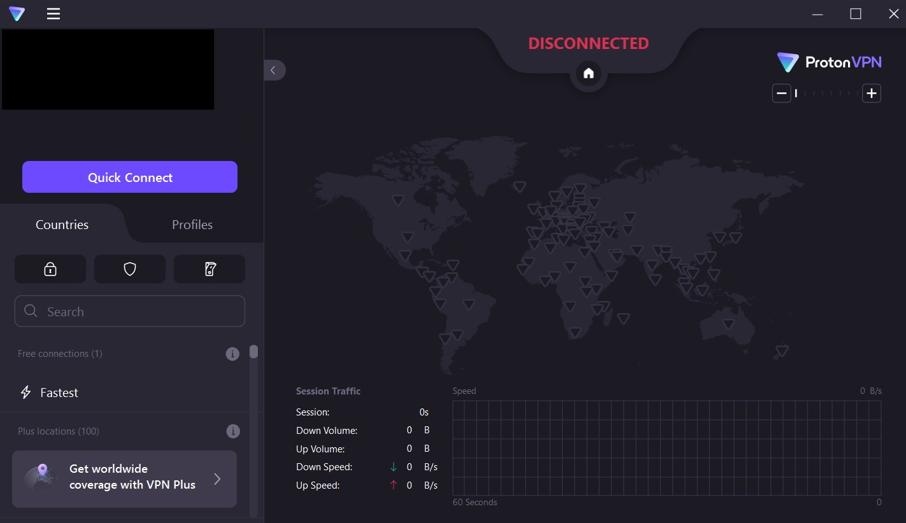Click the home button under DISCONNECTED

pos(588,73)
